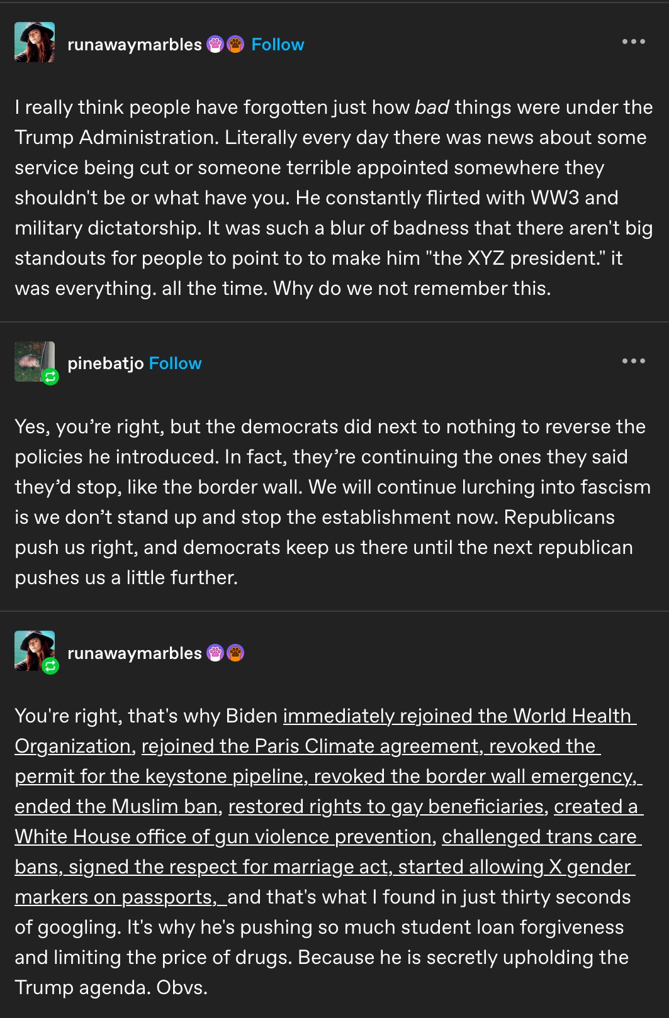Open the runawaymarbles username on the last post
The width and height of the screenshot is (669, 1018).
click(x=135, y=653)
